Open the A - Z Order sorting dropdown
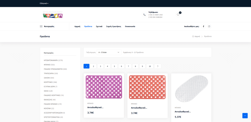The width and height of the screenshot is (251, 122). pos(109,52)
